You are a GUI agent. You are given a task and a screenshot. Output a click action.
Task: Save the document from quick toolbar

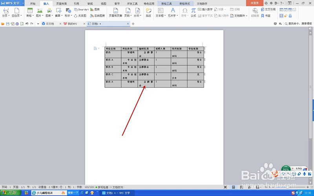(x=7, y=24)
